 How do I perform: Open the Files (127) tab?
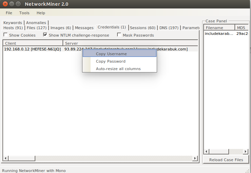pyautogui.click(x=37, y=28)
